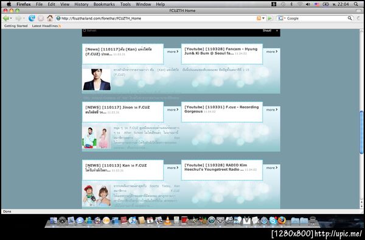
Task: Click 'more' beside the Fancam Hyung Jun post
Action: click(272, 52)
